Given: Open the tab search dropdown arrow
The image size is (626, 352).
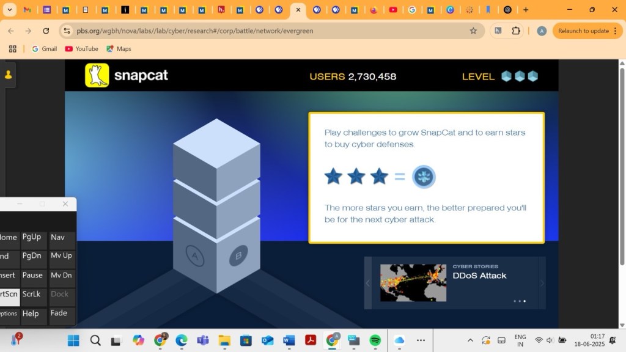Looking at the screenshot, I should (9, 10).
